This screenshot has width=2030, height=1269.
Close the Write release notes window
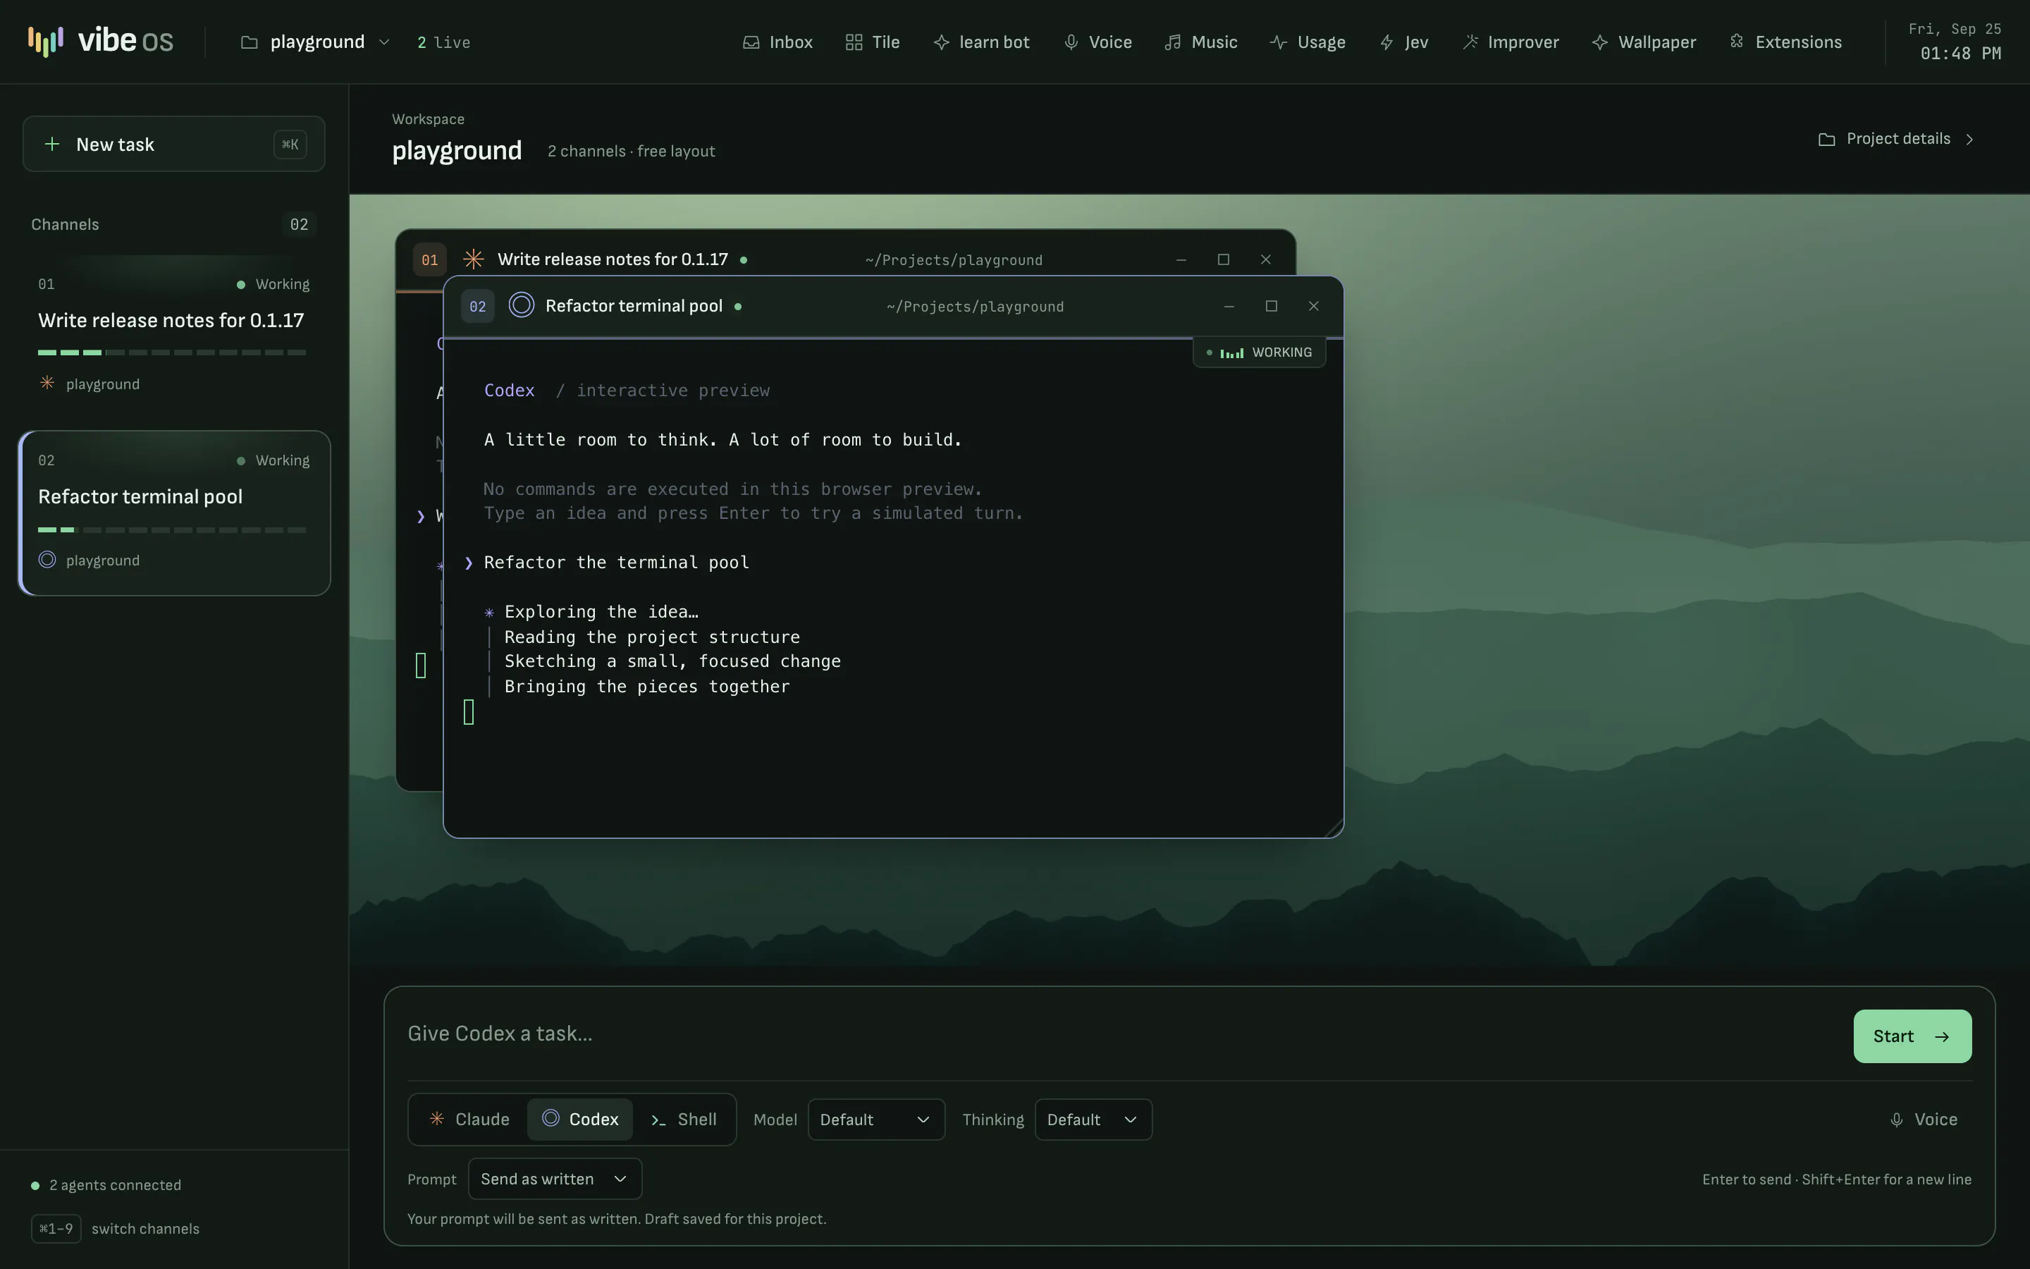[1266, 260]
